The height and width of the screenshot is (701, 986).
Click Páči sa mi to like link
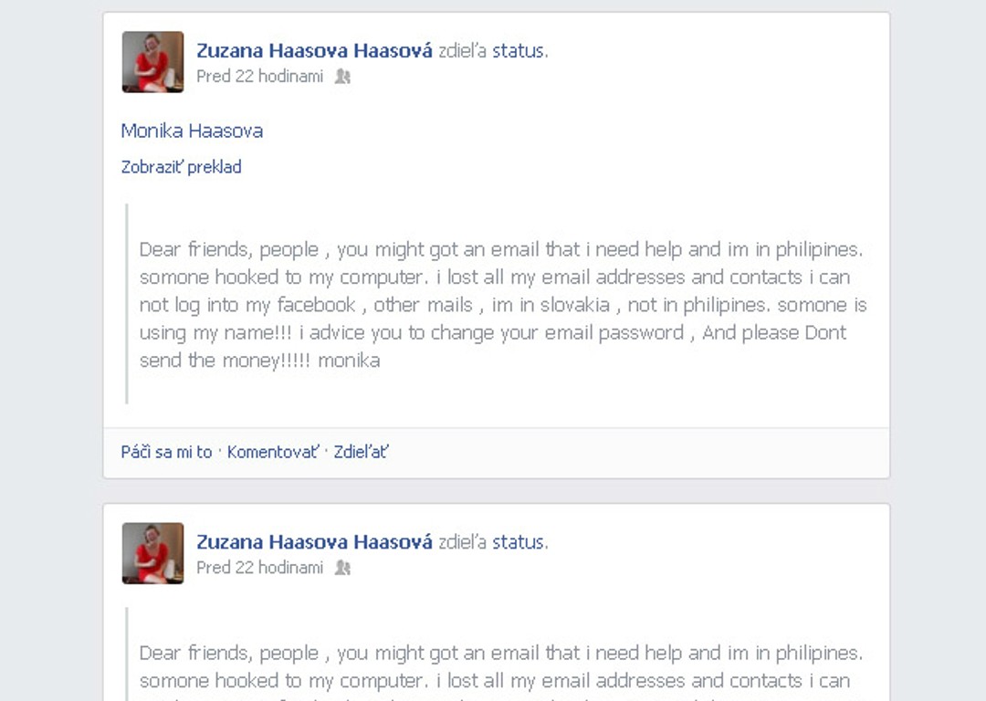167,452
